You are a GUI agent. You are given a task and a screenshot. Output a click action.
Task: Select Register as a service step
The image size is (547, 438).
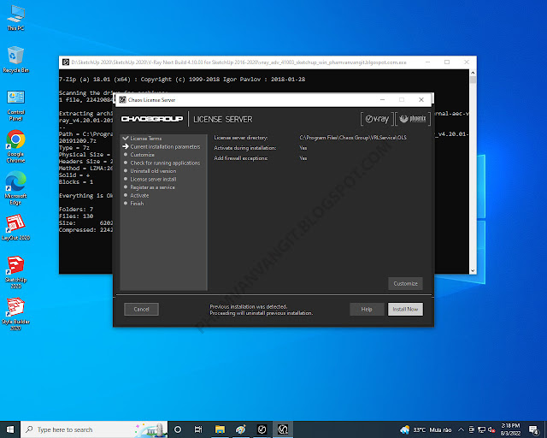(x=152, y=187)
